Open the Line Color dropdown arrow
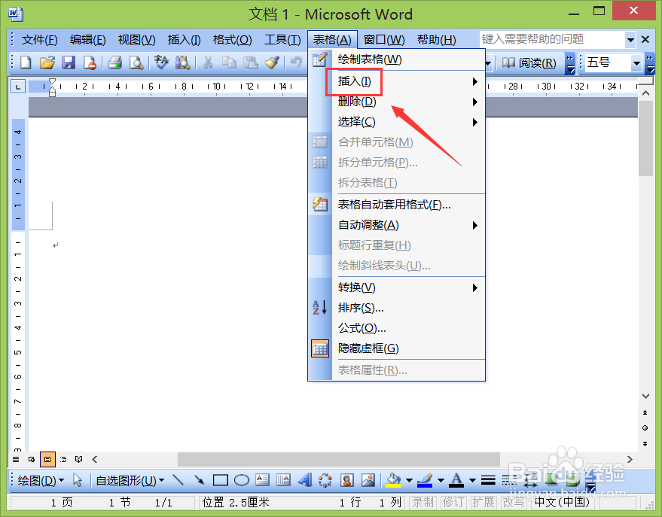 pos(441,480)
